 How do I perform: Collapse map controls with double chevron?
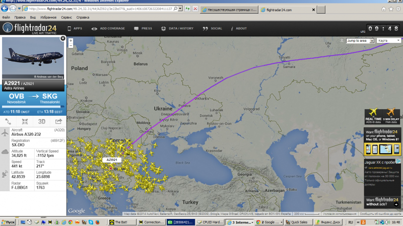click(342, 40)
